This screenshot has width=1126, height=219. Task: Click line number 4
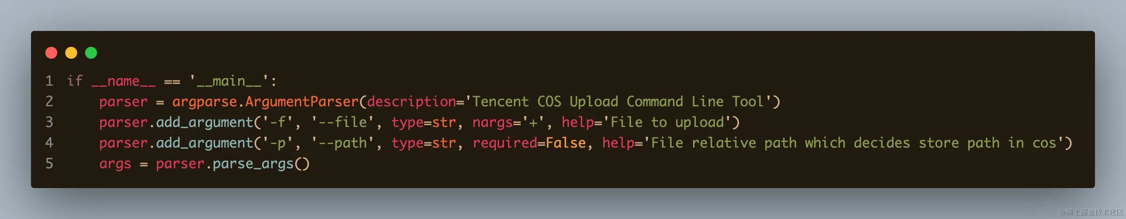click(x=49, y=143)
